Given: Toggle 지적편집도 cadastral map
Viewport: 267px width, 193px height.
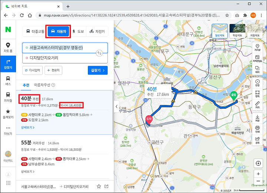Looking at the screenshot, I should (x=257, y=59).
